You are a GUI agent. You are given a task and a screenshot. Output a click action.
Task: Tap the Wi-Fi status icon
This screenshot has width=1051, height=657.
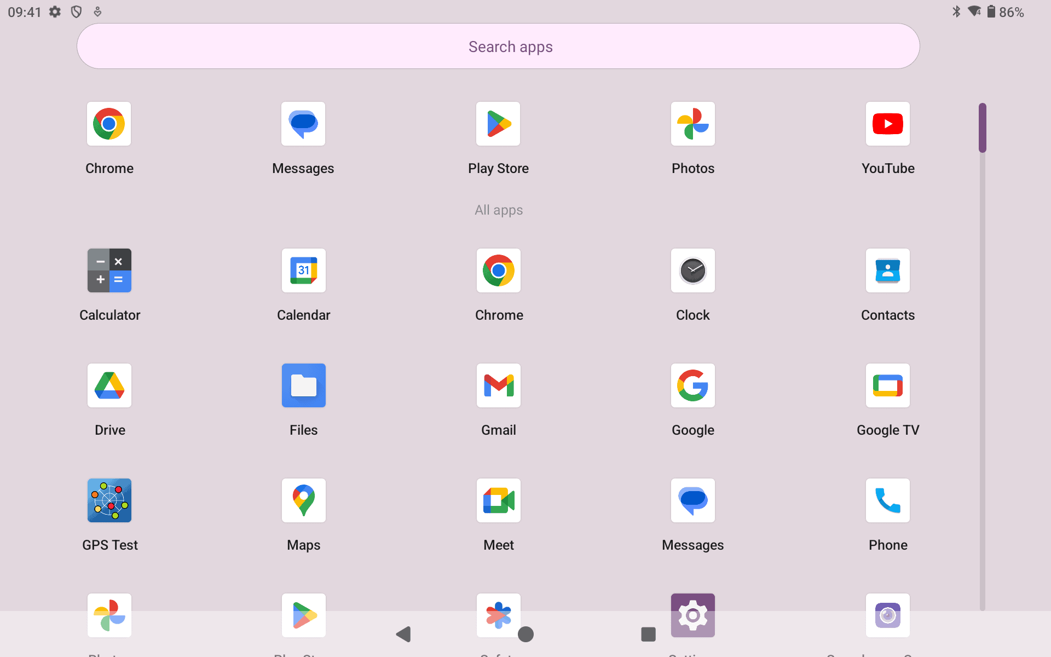tap(974, 11)
